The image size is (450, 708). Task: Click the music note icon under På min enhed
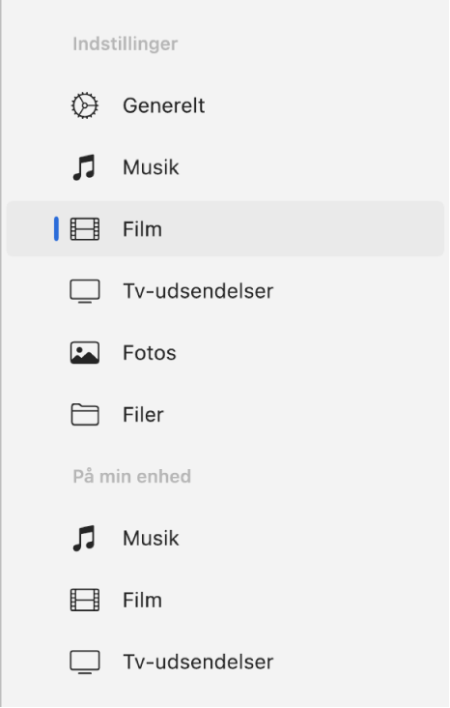[84, 538]
